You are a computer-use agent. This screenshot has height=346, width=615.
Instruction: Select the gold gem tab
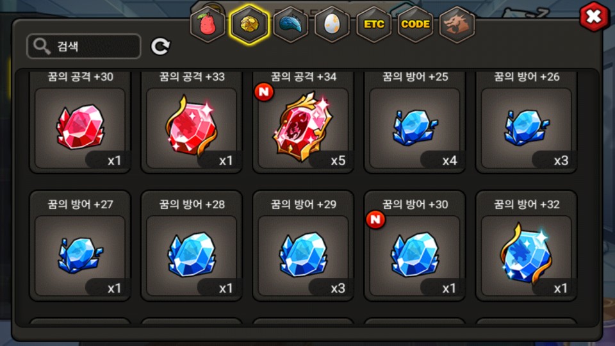click(x=249, y=24)
